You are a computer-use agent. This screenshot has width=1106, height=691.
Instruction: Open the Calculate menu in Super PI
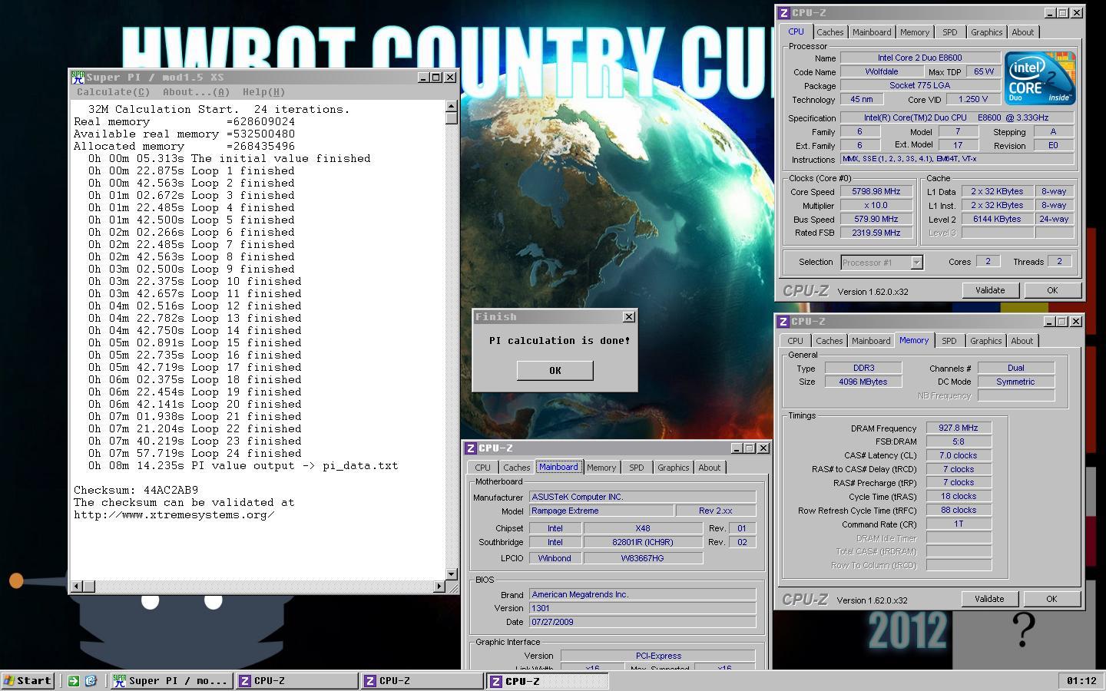(113, 92)
